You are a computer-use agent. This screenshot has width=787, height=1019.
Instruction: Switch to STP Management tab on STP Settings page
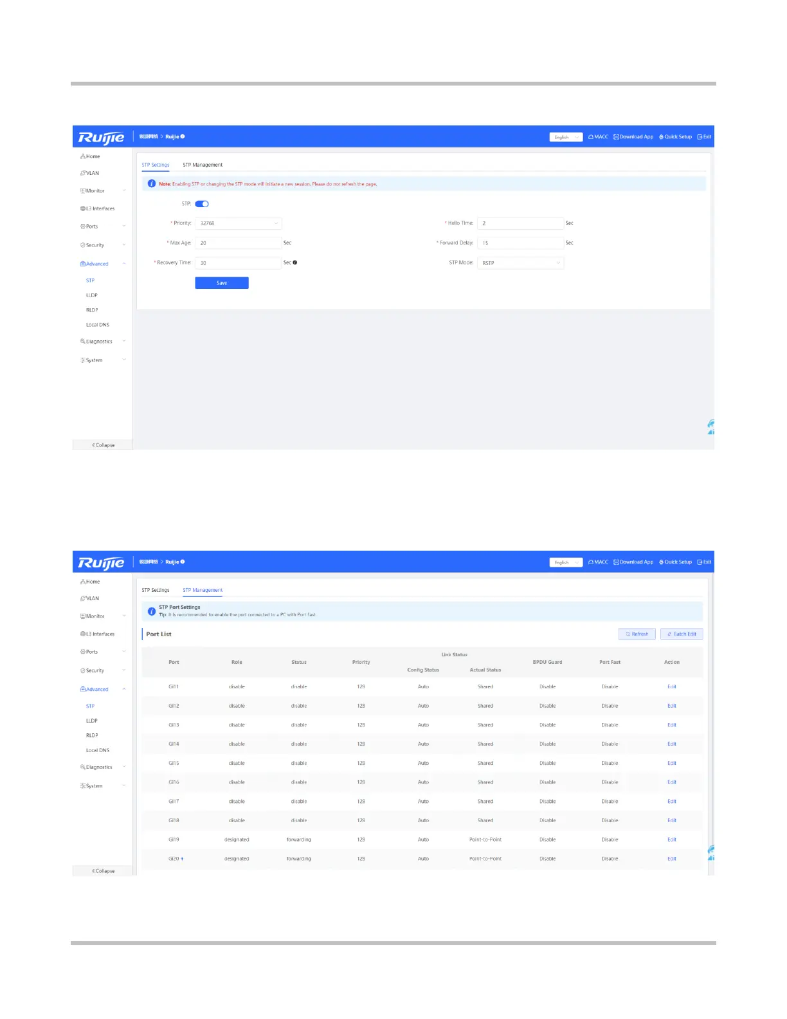coord(203,165)
